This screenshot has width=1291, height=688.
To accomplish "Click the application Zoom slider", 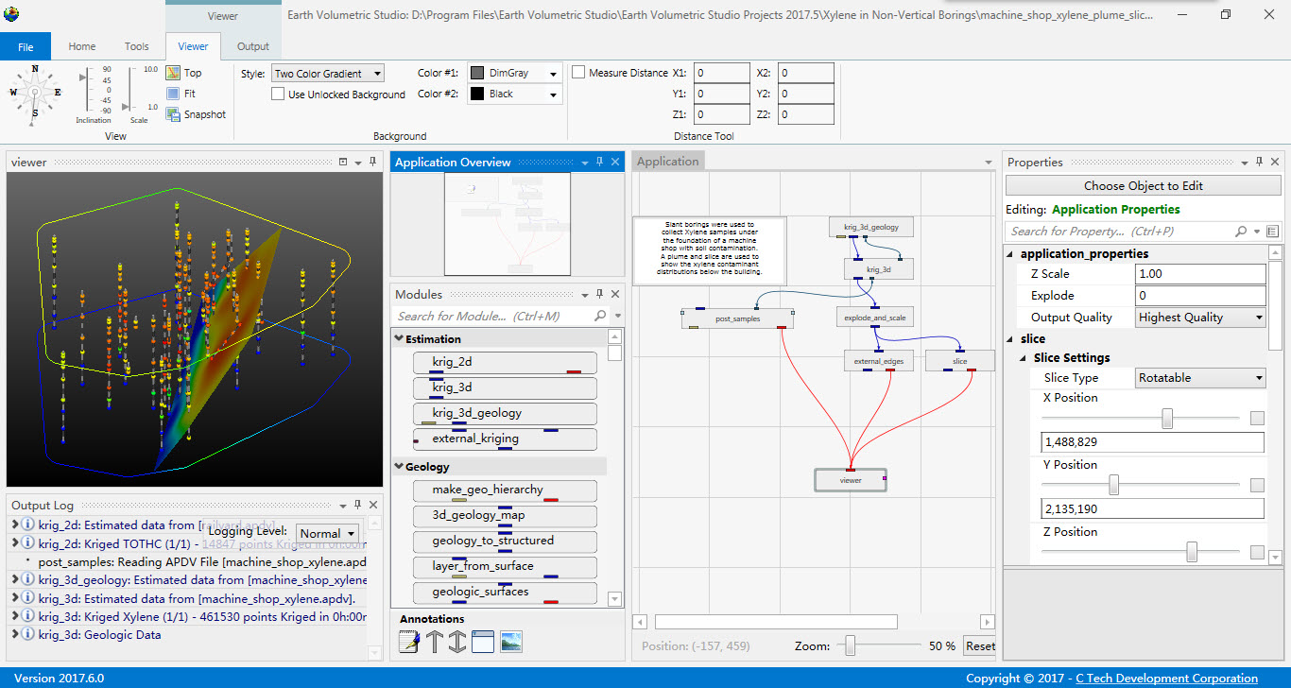I will [x=851, y=645].
